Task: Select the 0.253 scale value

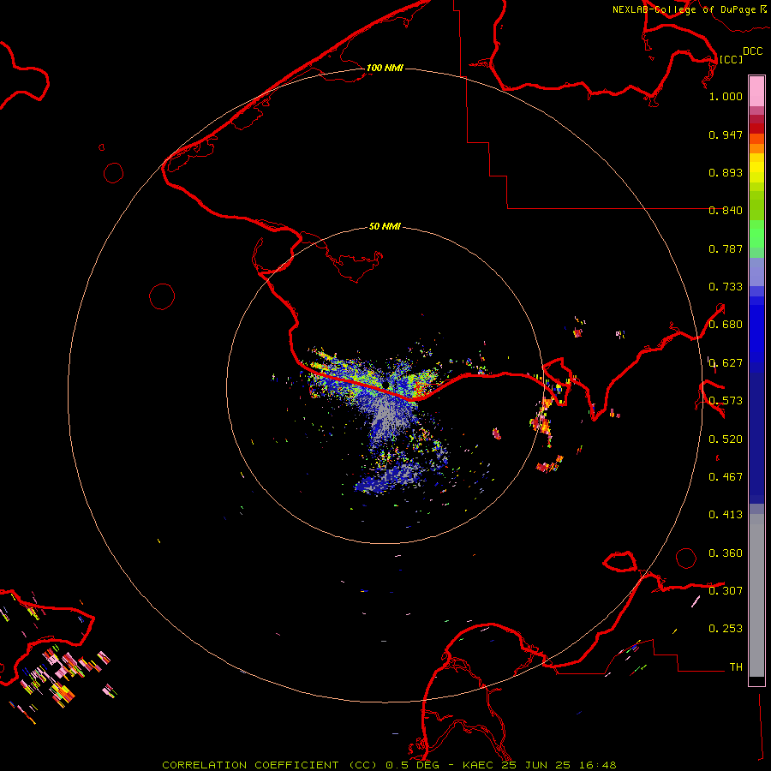Action: (x=726, y=629)
